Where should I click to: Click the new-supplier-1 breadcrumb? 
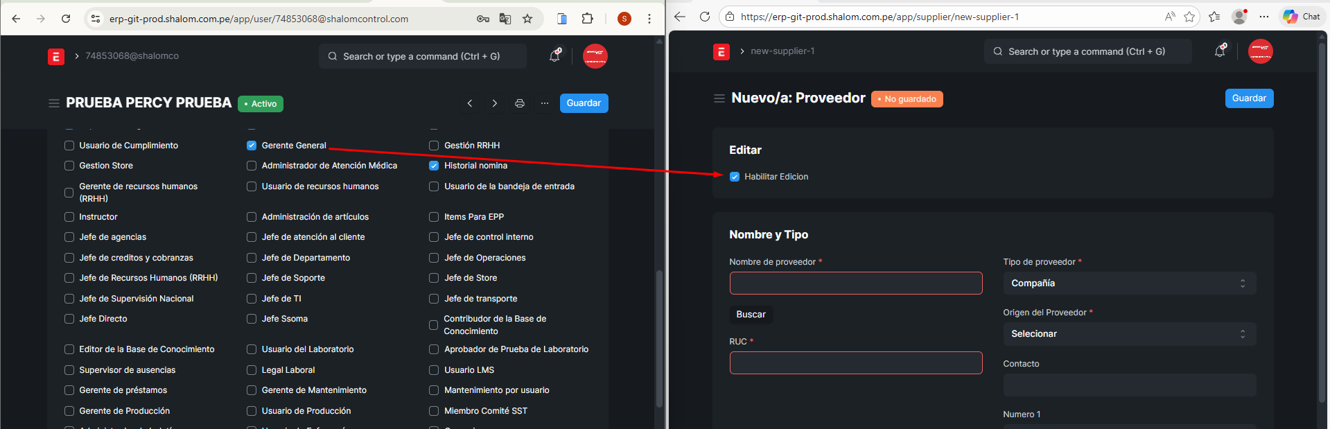pyautogui.click(x=782, y=51)
